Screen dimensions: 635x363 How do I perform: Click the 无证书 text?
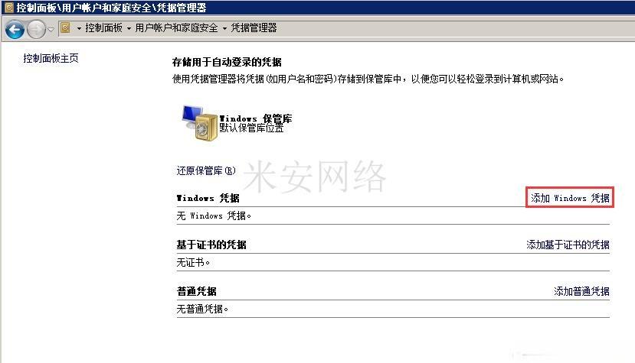(x=193, y=262)
